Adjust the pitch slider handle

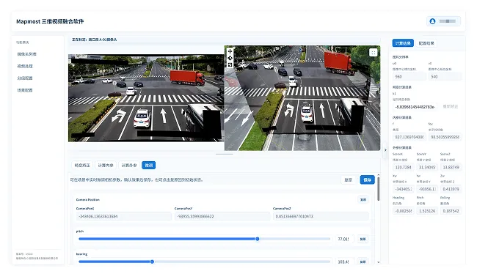(258, 239)
